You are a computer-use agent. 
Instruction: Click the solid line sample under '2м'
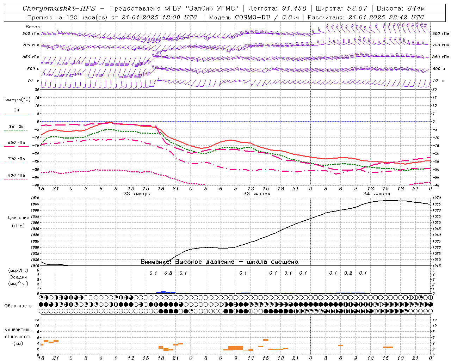pyautogui.click(x=16, y=114)
